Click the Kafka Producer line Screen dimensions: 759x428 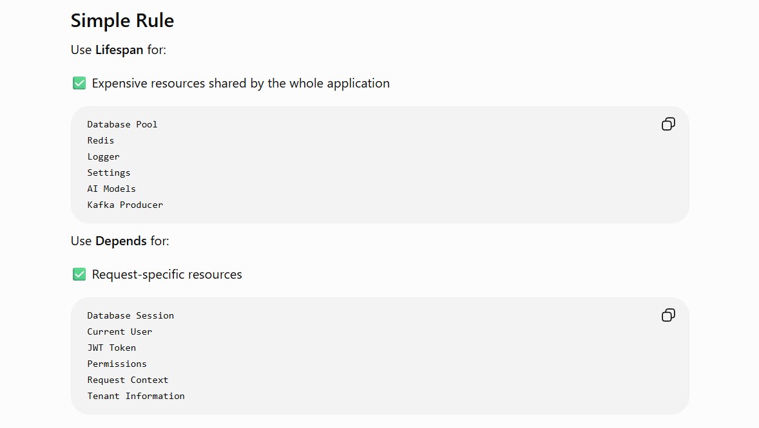click(x=125, y=205)
